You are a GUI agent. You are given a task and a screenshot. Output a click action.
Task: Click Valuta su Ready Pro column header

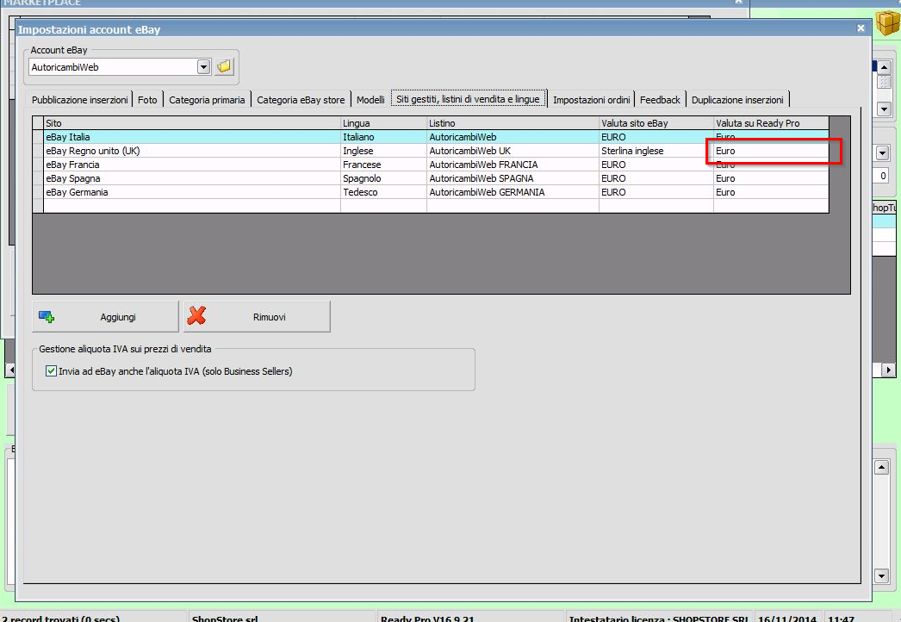pyautogui.click(x=771, y=123)
